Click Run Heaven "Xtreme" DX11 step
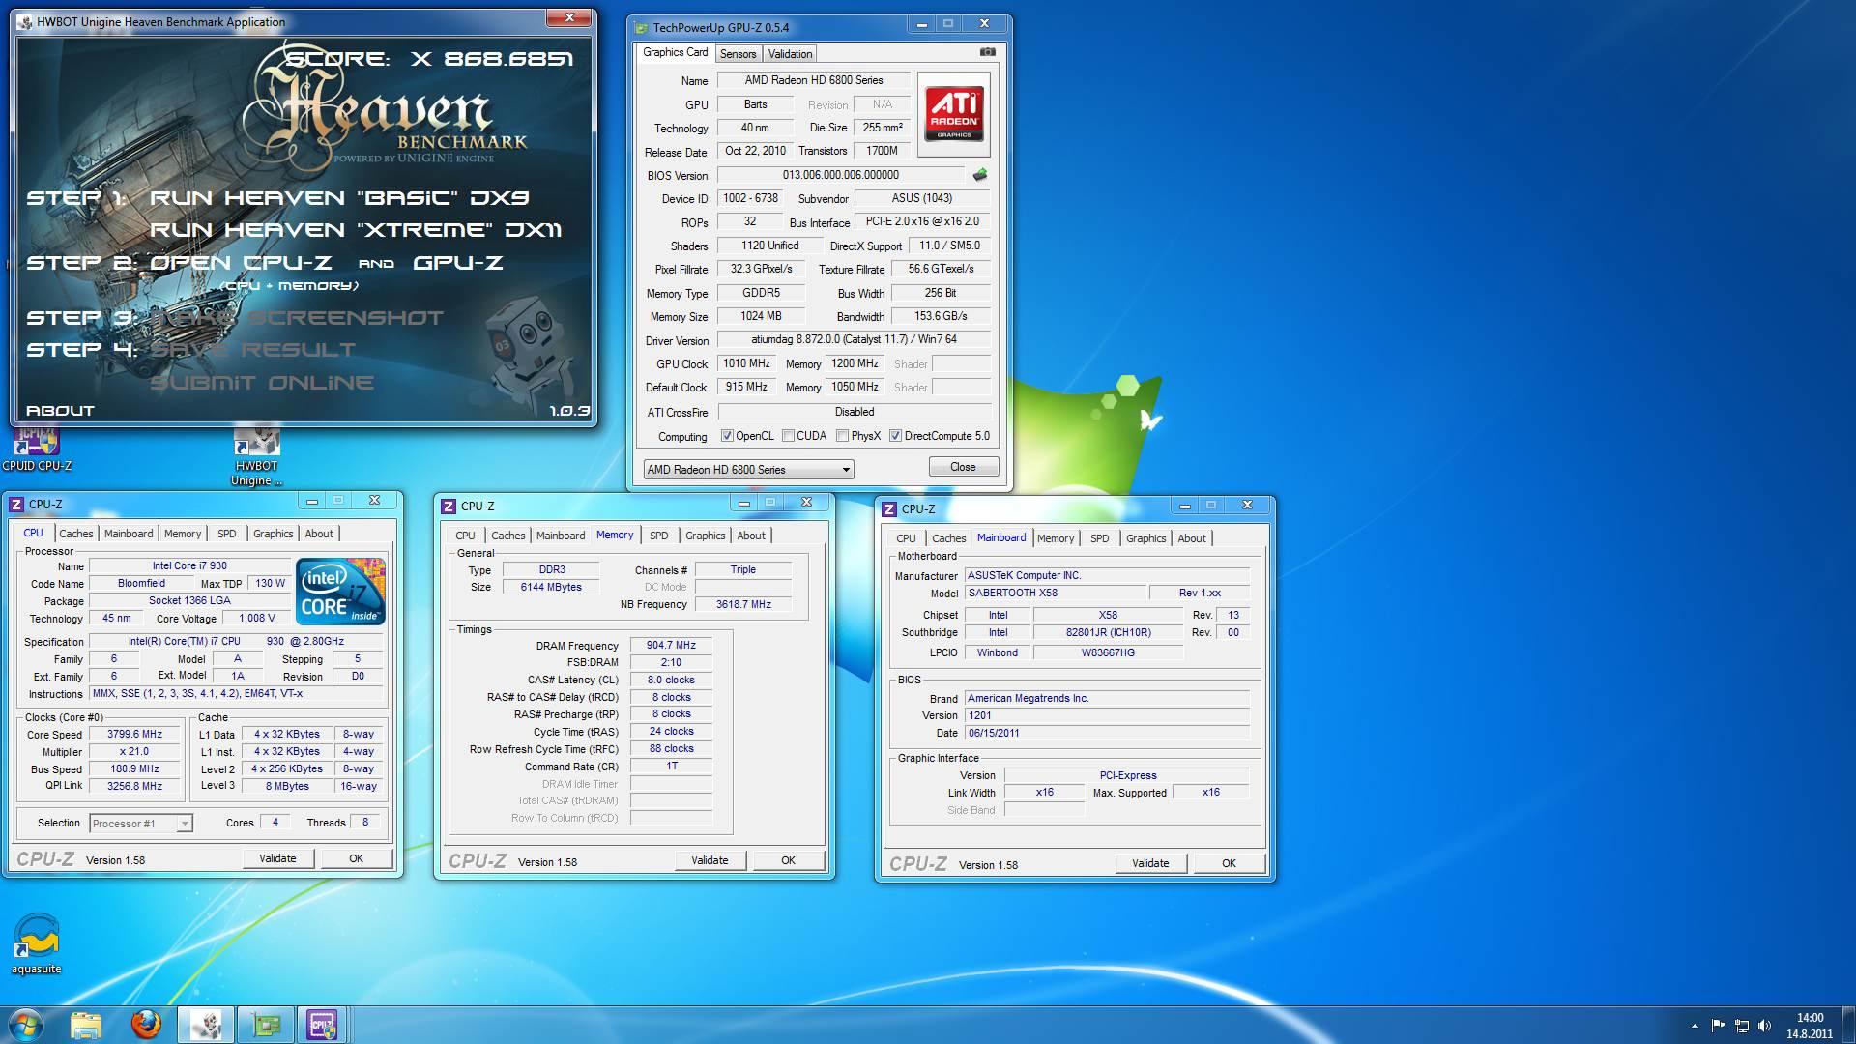Screen dimensions: 1856x1044 tap(356, 230)
